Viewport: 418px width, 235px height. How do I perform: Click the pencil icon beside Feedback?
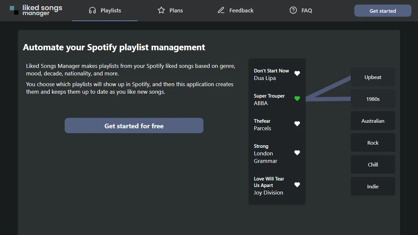click(x=221, y=10)
